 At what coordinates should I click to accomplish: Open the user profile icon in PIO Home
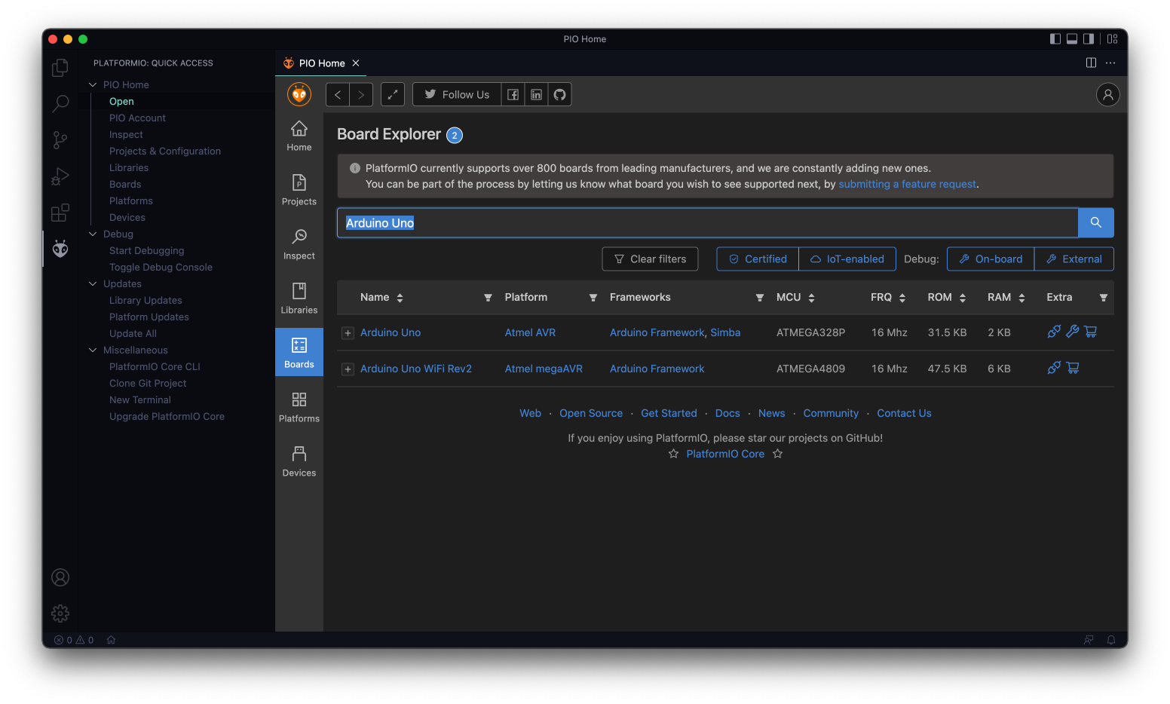coord(1107,94)
